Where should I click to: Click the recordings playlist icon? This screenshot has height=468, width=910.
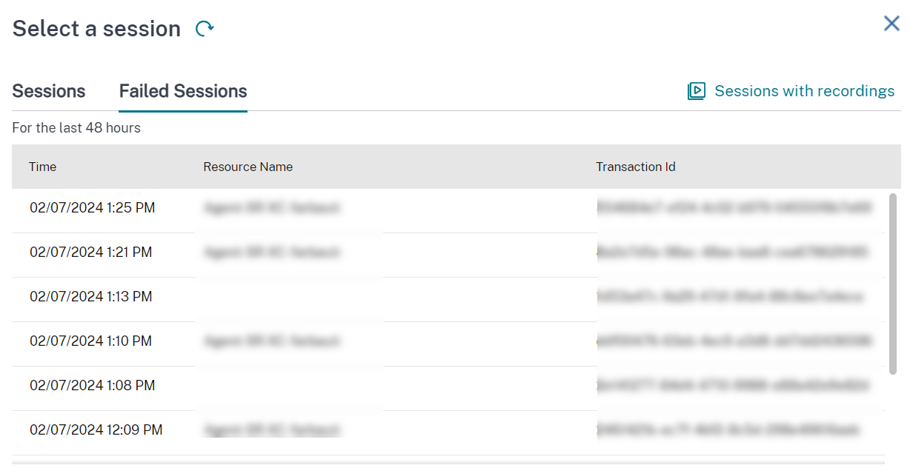tap(696, 91)
